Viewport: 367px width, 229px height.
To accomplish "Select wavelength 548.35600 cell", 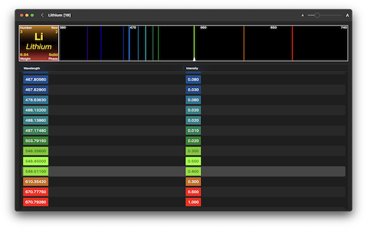I will coord(36,151).
